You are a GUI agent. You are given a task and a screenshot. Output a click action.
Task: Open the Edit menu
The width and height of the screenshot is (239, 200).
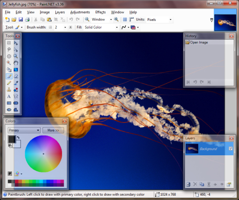pyautogui.click(x=19, y=12)
